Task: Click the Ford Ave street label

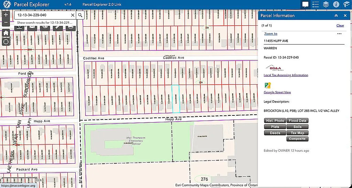Action: 26,73
